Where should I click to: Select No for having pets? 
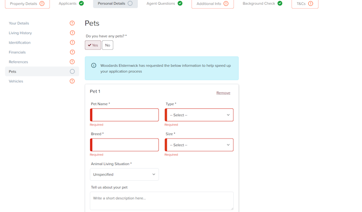(x=108, y=45)
